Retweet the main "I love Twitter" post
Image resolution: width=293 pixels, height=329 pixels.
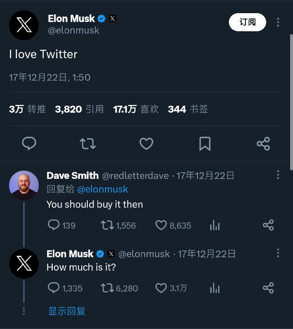pyautogui.click(x=87, y=144)
